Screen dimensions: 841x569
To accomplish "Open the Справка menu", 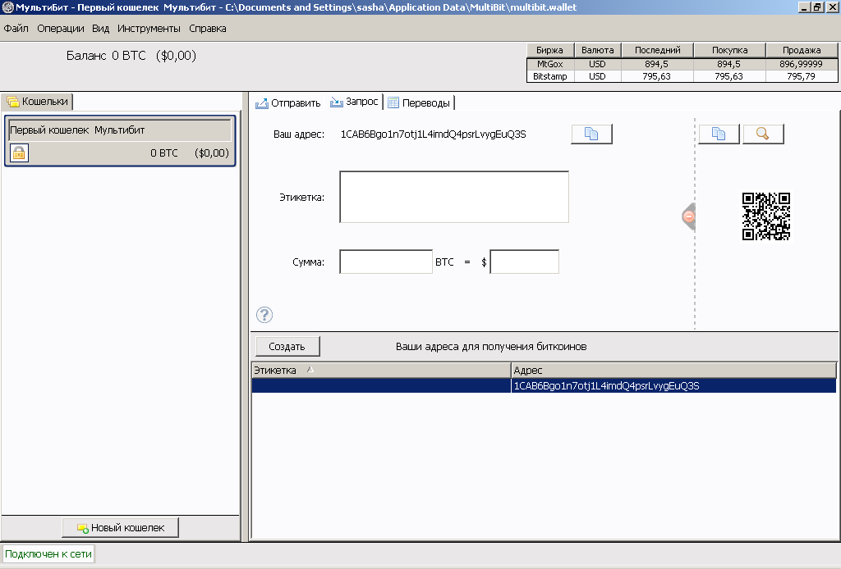I will pos(208,29).
